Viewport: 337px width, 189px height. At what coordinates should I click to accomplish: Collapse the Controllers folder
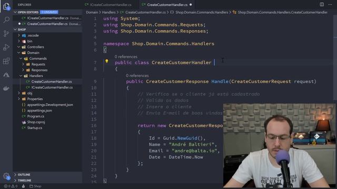(35, 47)
